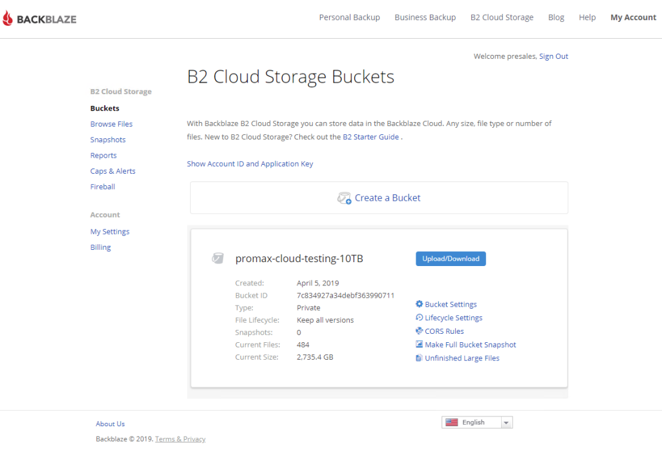
Task: Click the Account sidebar heading
Action: pyautogui.click(x=105, y=214)
